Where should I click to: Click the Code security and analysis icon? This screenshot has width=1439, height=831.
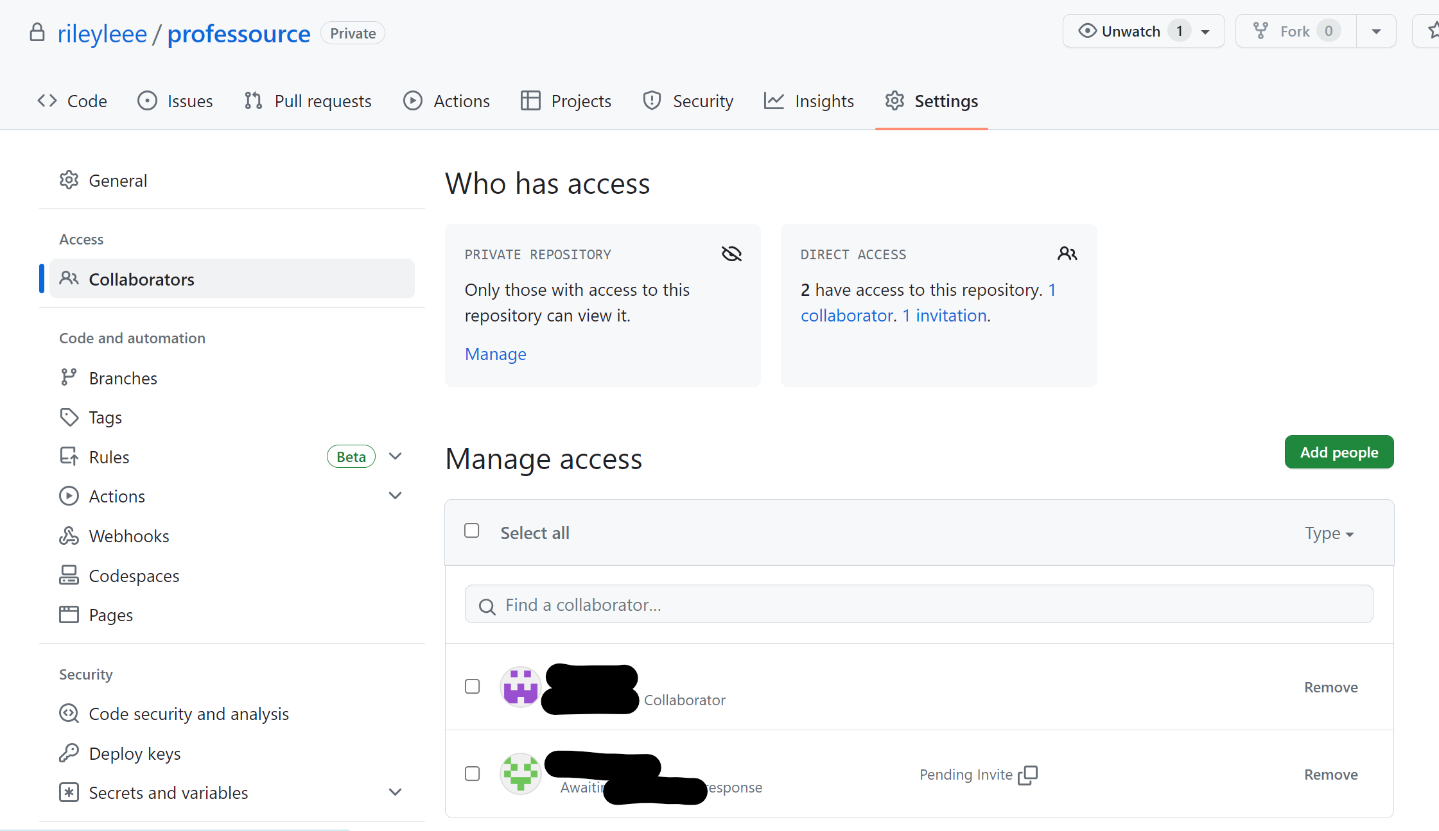click(x=69, y=713)
